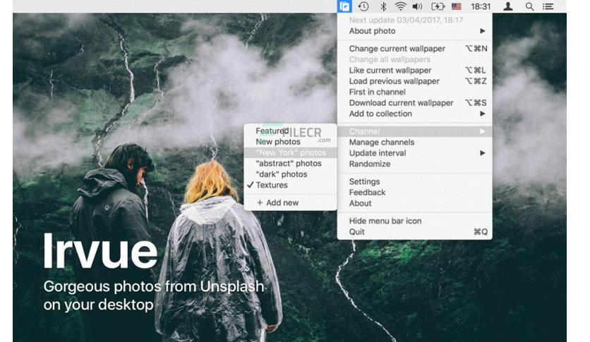Open Notification Center list icon
The width and height of the screenshot is (590, 342).
[548, 6]
